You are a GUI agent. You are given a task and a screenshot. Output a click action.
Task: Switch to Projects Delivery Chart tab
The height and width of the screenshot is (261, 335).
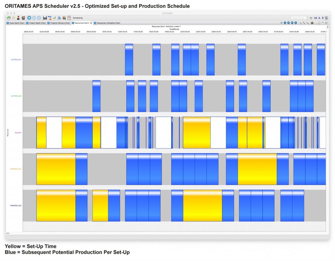coord(59,23)
